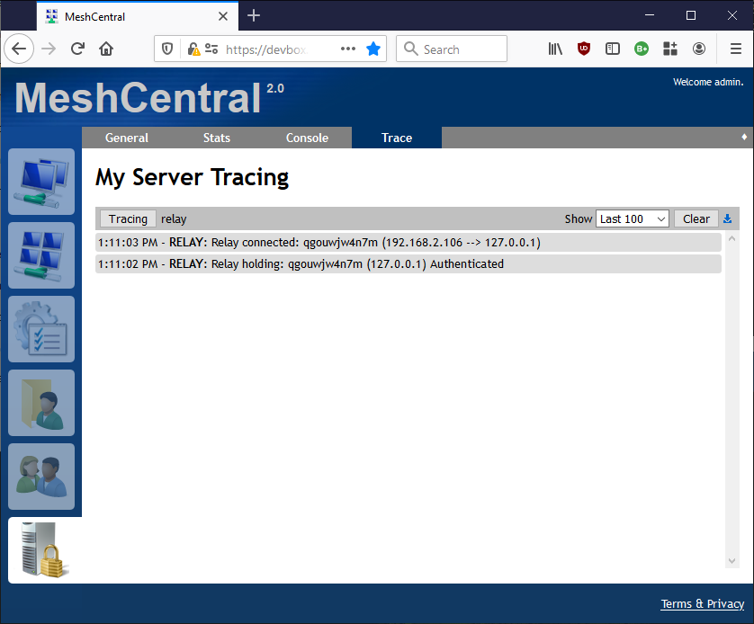Open the My Files folder icon
This screenshot has width=754, height=624.
(41, 403)
